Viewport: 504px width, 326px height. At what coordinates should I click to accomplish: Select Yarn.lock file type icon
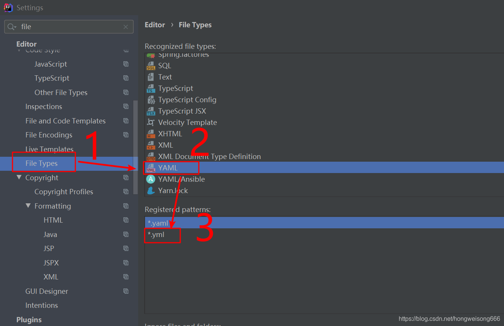151,190
